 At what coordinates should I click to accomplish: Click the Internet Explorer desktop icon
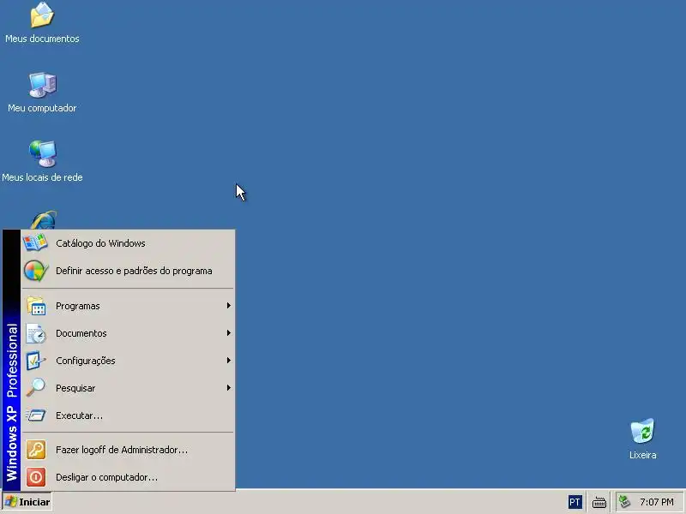click(x=43, y=220)
